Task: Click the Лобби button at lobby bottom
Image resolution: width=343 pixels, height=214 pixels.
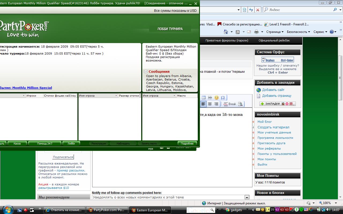Action: click(71, 144)
